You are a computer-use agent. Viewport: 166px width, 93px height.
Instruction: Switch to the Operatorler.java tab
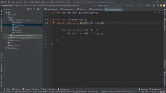pos(68,9)
